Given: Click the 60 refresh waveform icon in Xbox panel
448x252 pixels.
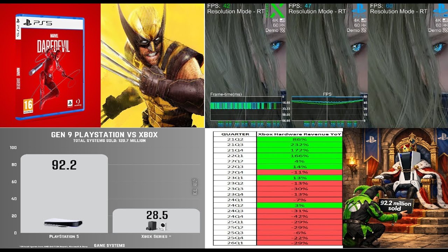Looking at the screenshot, I should pos(282,25).
